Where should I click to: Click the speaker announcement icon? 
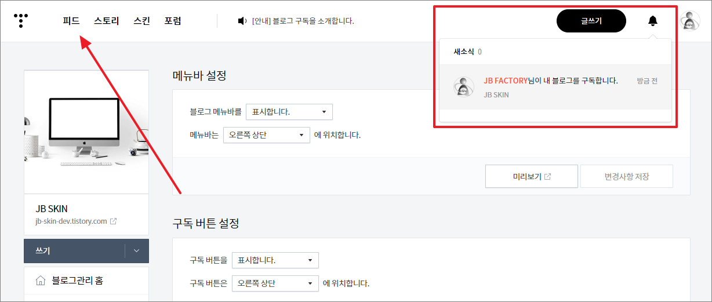[242, 21]
